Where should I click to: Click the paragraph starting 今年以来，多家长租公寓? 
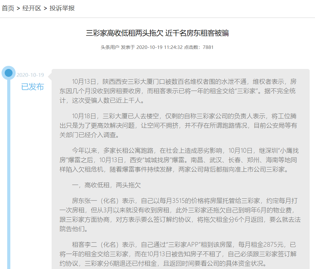pyautogui.click(x=179, y=160)
